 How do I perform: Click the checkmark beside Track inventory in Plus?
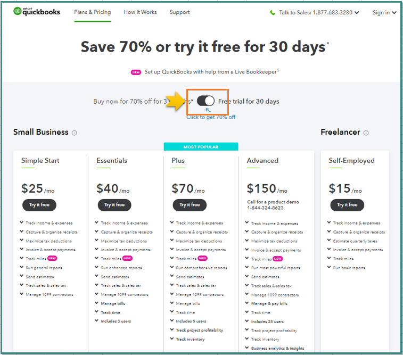point(172,339)
